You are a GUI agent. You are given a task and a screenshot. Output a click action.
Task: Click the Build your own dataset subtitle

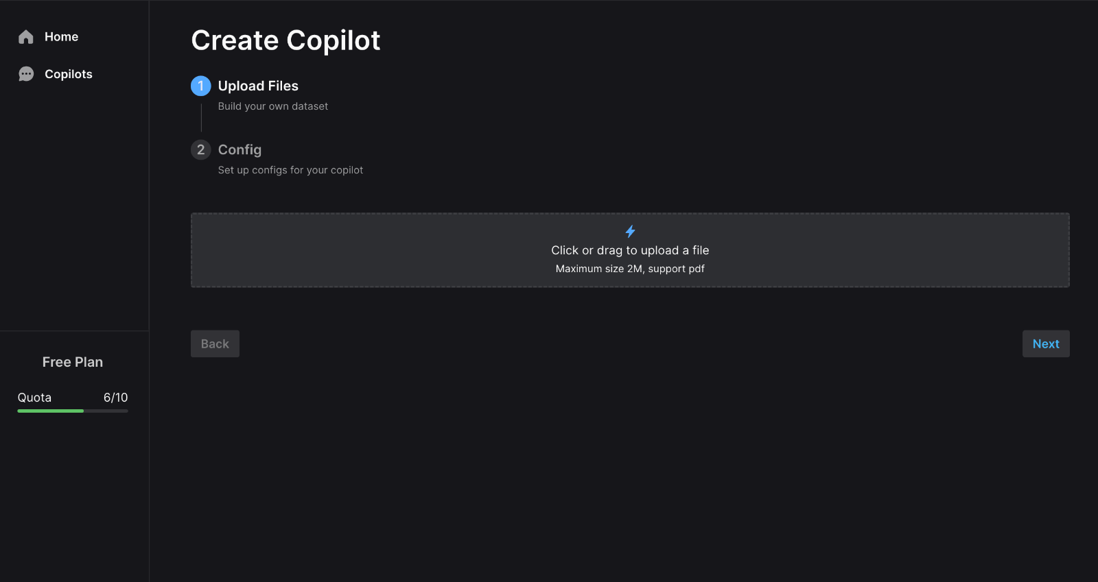tap(272, 106)
